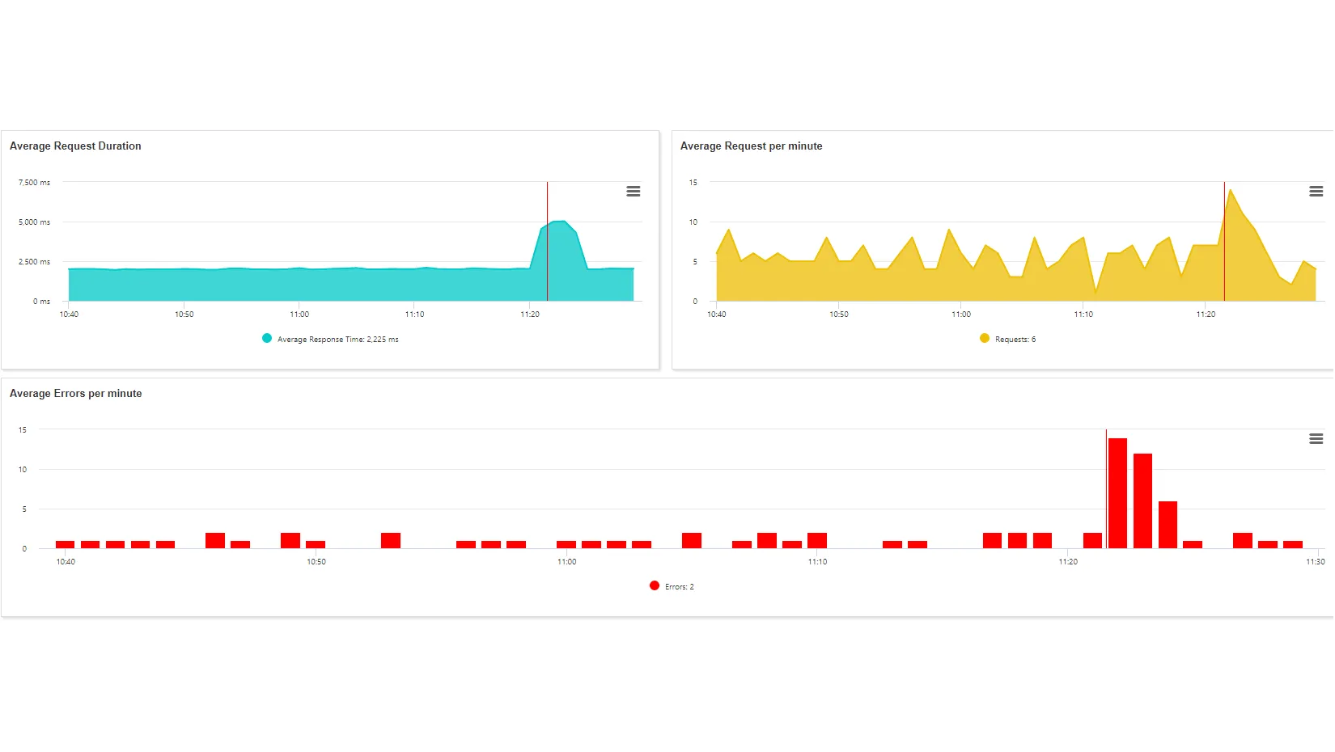This screenshot has height=752, width=1335.
Task: Click the tallest red error bar near 11:20
Action: click(x=1117, y=493)
